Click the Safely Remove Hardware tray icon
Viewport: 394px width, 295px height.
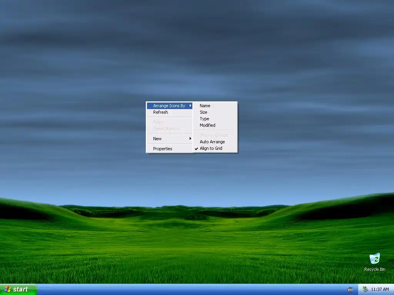[x=365, y=289]
